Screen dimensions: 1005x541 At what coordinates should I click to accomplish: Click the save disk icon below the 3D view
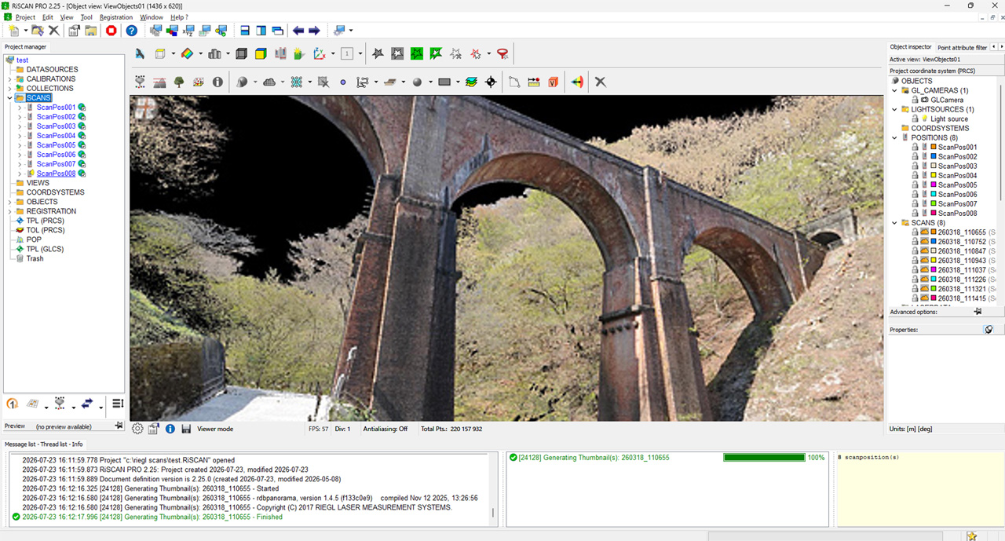(x=186, y=429)
